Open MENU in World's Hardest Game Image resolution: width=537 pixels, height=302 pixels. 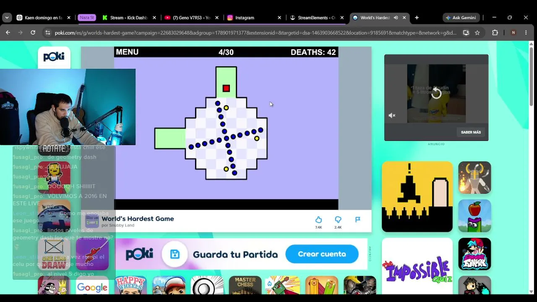[x=127, y=52]
